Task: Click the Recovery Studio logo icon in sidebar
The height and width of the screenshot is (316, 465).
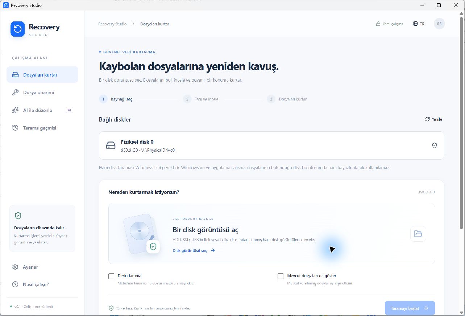Action: tap(17, 29)
